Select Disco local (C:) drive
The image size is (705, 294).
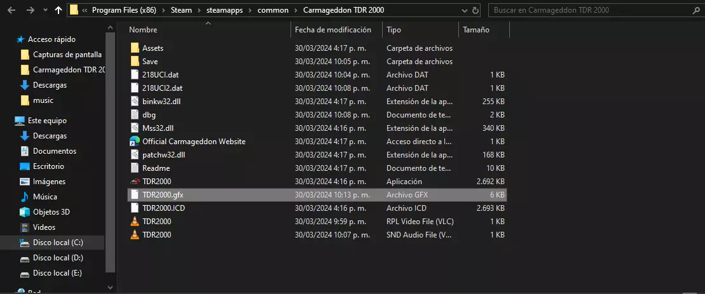pyautogui.click(x=58, y=243)
